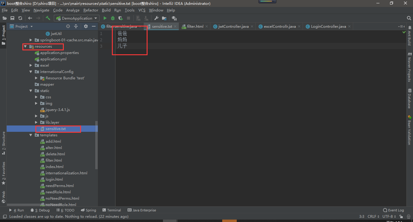Click the green inspection checkmark icon

point(404,32)
